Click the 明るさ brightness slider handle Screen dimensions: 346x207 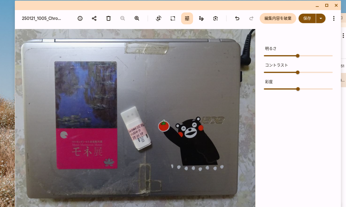(298, 56)
